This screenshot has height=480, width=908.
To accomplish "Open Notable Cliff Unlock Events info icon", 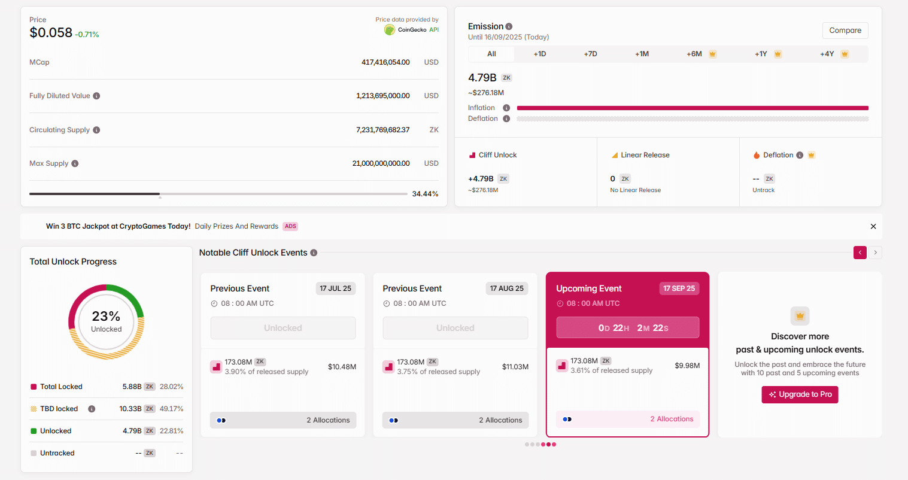I will [x=314, y=252].
